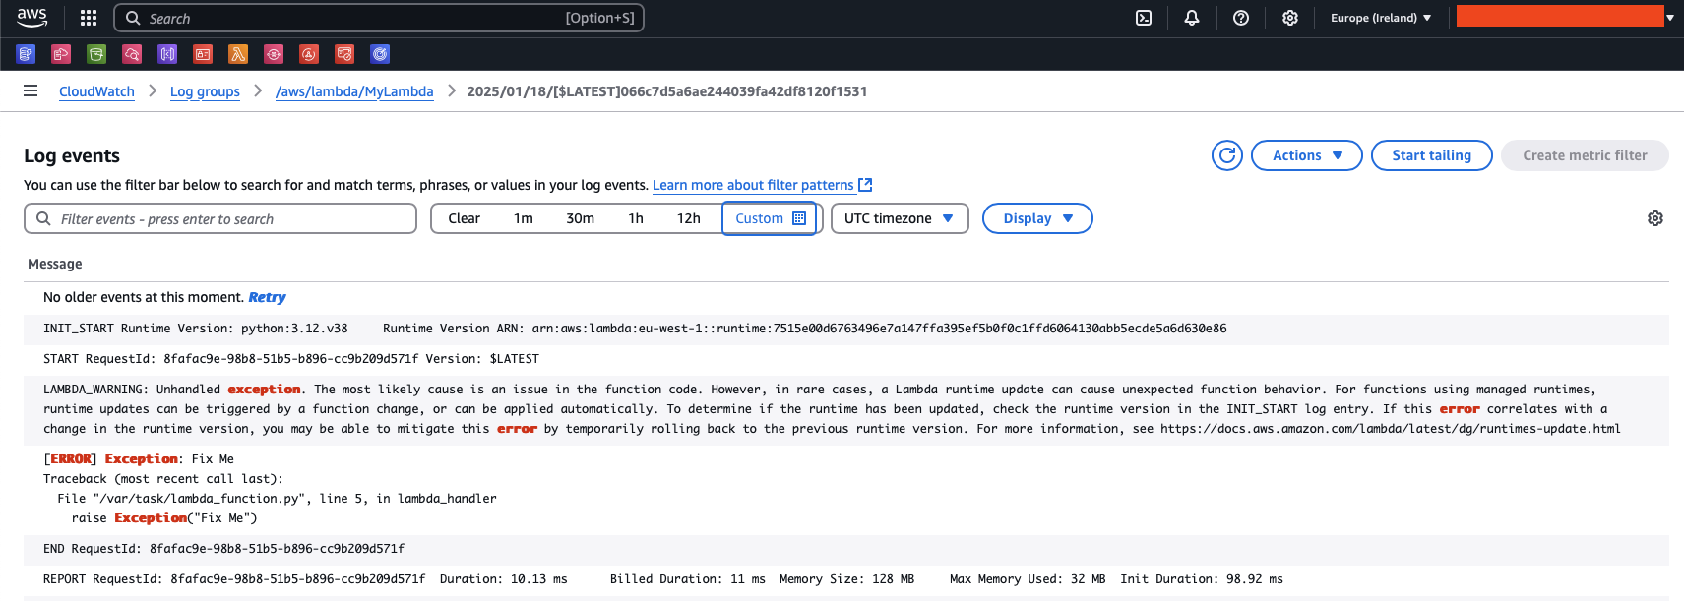The height and width of the screenshot is (601, 1684).
Task: Select the START RequestId log line
Action: (x=846, y=359)
